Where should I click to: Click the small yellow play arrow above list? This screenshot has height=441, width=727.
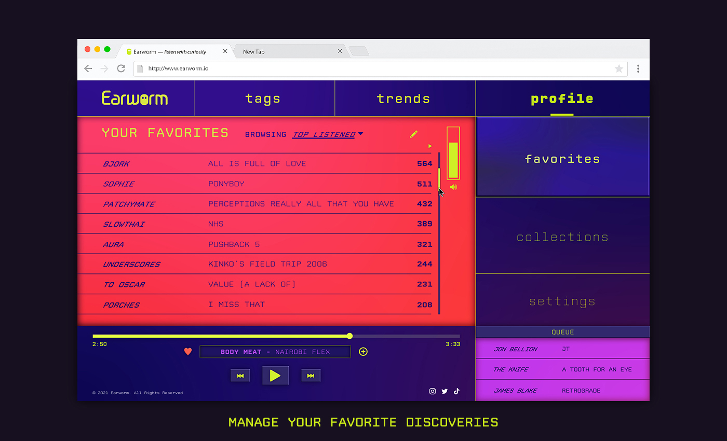pyautogui.click(x=430, y=146)
